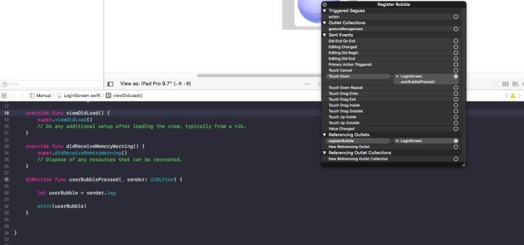
Task: Click connection circle for gestureRecognizers
Action: 456,29
